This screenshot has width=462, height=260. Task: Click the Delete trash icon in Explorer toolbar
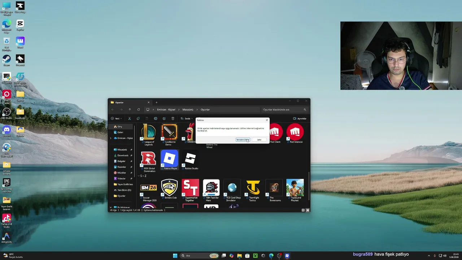173,118
